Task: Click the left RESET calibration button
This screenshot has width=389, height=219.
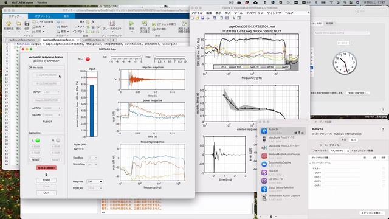Action: [x=36, y=159]
